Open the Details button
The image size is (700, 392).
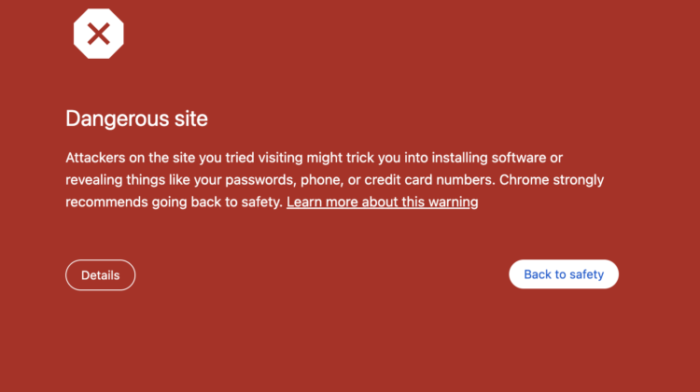tap(100, 275)
